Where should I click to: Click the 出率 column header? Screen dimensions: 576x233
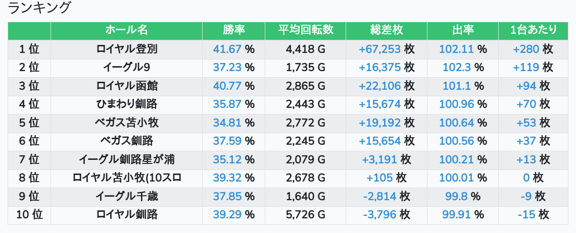462,30
